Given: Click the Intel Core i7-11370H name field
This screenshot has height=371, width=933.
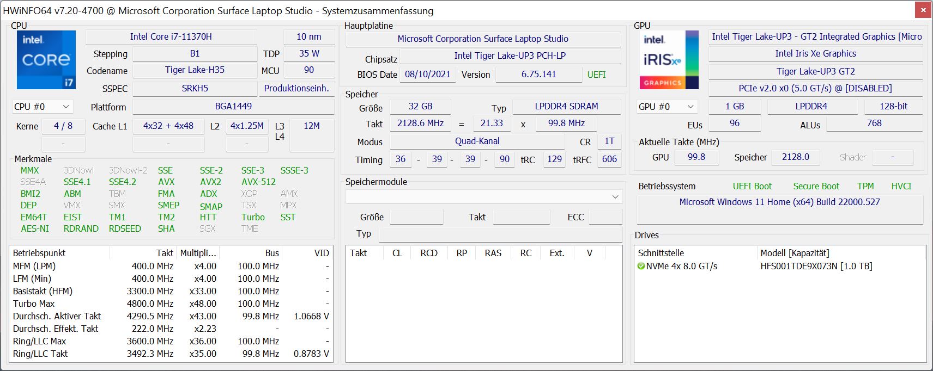Looking at the screenshot, I should pos(171,37).
